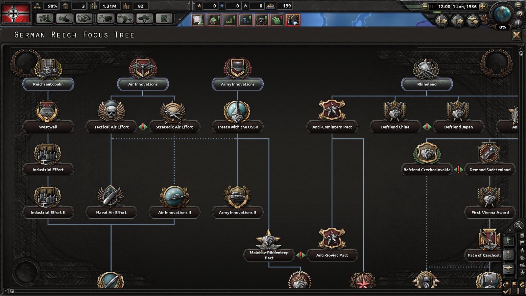Select the Molotov-Ribbentrop Pact focus
Viewport: 526px width, 296px height.
tap(269, 255)
